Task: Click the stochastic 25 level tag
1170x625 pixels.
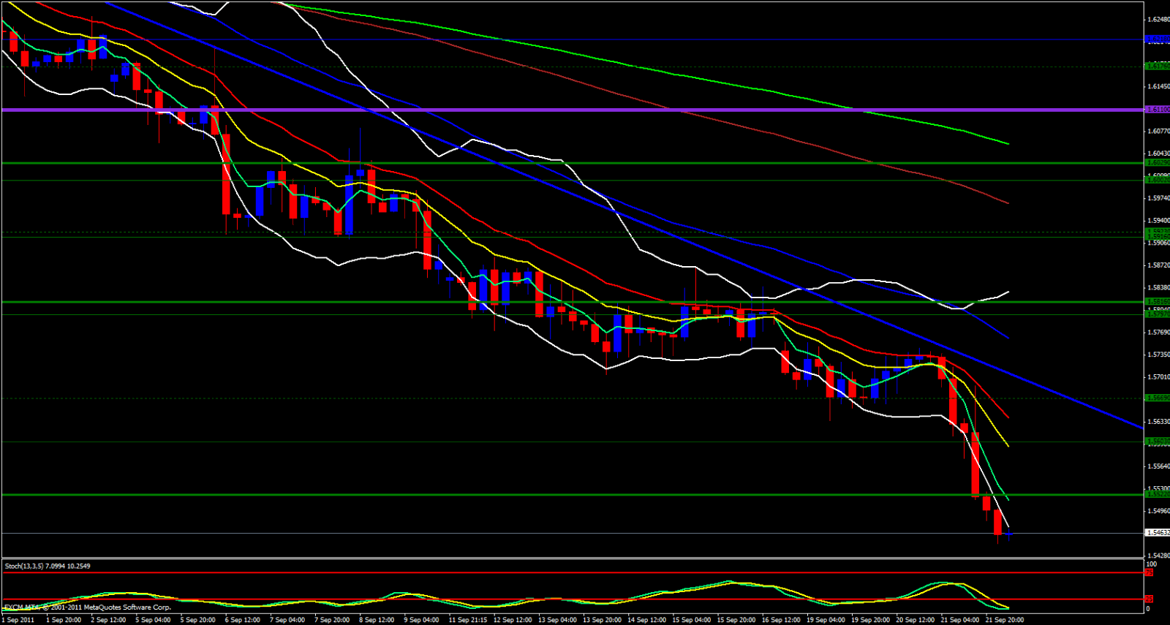Action: pyautogui.click(x=1149, y=599)
